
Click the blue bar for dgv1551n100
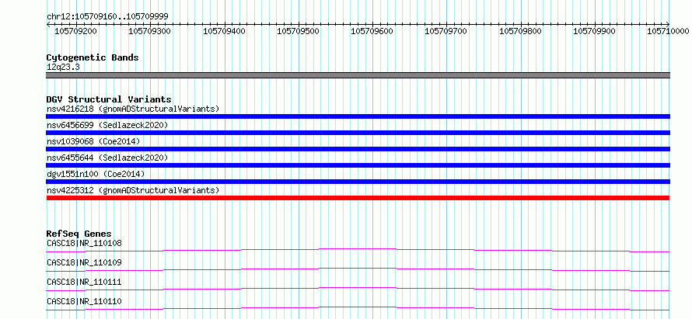coord(358,182)
